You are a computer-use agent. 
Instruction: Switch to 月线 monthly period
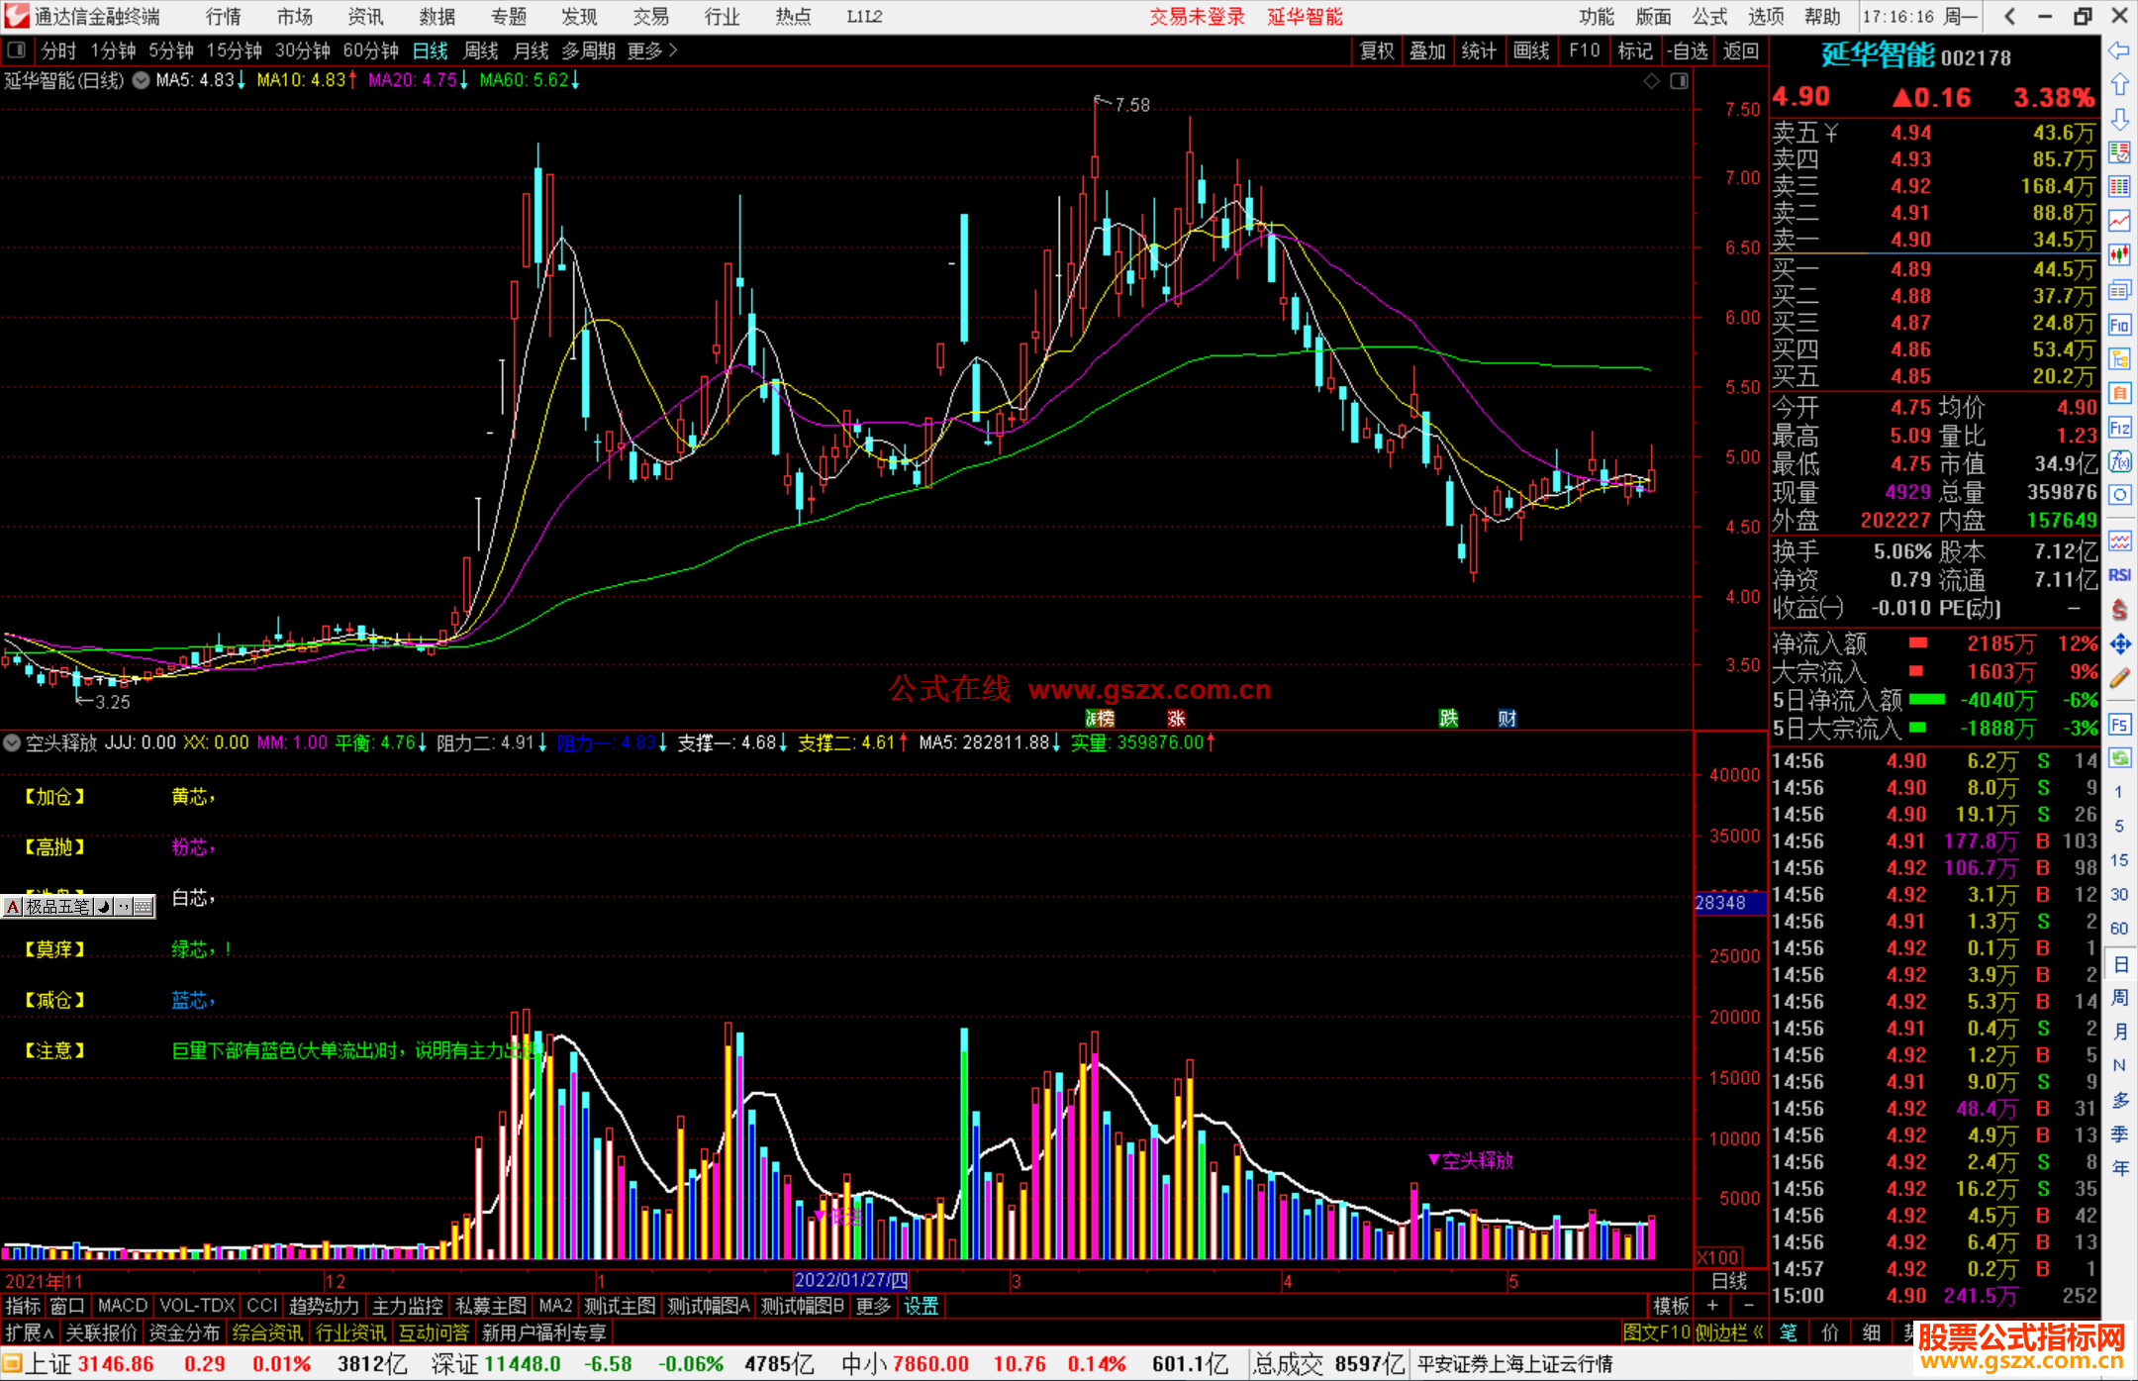[532, 50]
